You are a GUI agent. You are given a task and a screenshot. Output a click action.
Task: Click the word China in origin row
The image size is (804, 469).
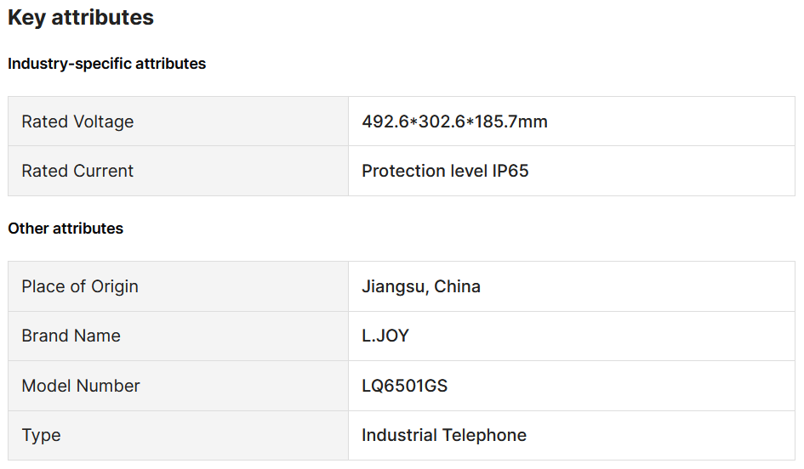458,286
